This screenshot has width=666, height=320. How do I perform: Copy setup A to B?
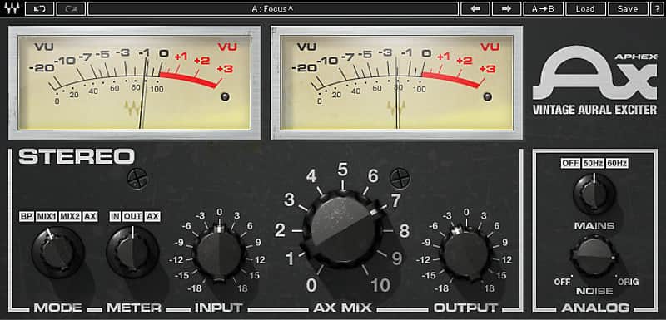pyautogui.click(x=544, y=8)
